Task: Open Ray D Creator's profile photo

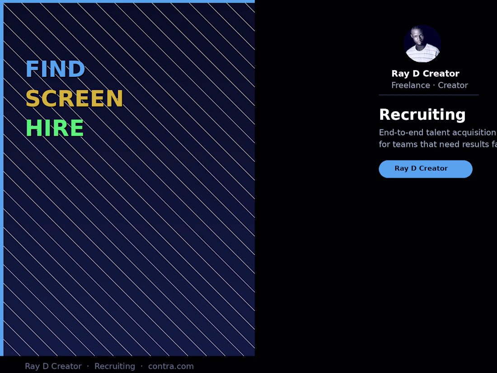Action: coord(422,44)
